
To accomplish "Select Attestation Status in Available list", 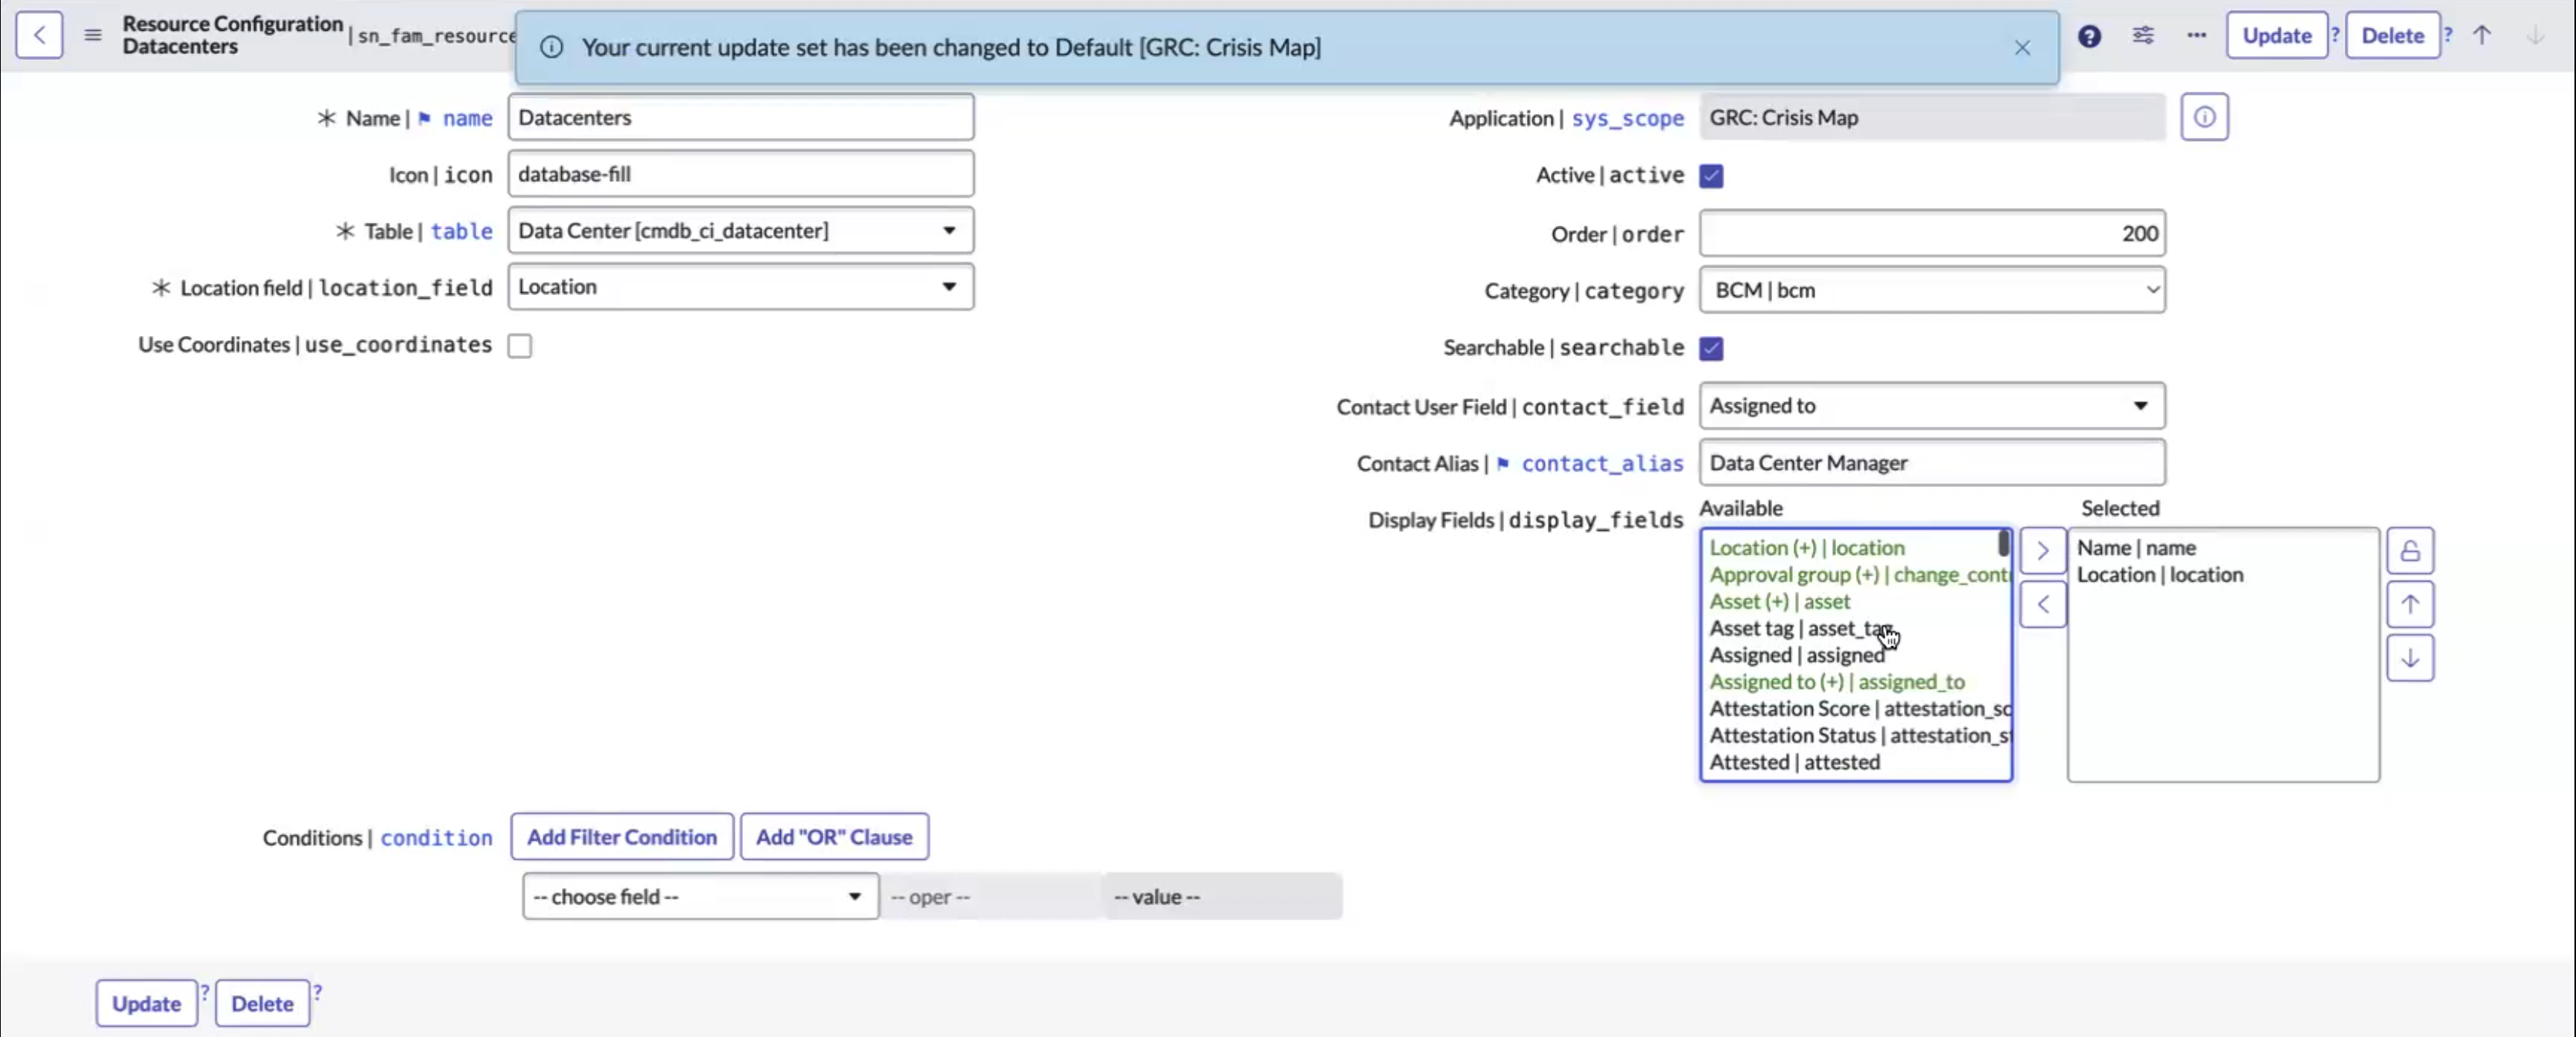I will coord(1858,736).
